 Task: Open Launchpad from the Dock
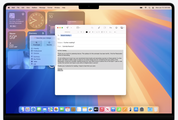(28, 109)
